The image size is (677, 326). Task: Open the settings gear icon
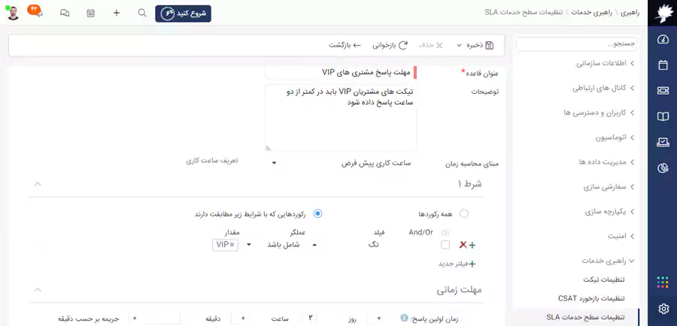[663, 309]
